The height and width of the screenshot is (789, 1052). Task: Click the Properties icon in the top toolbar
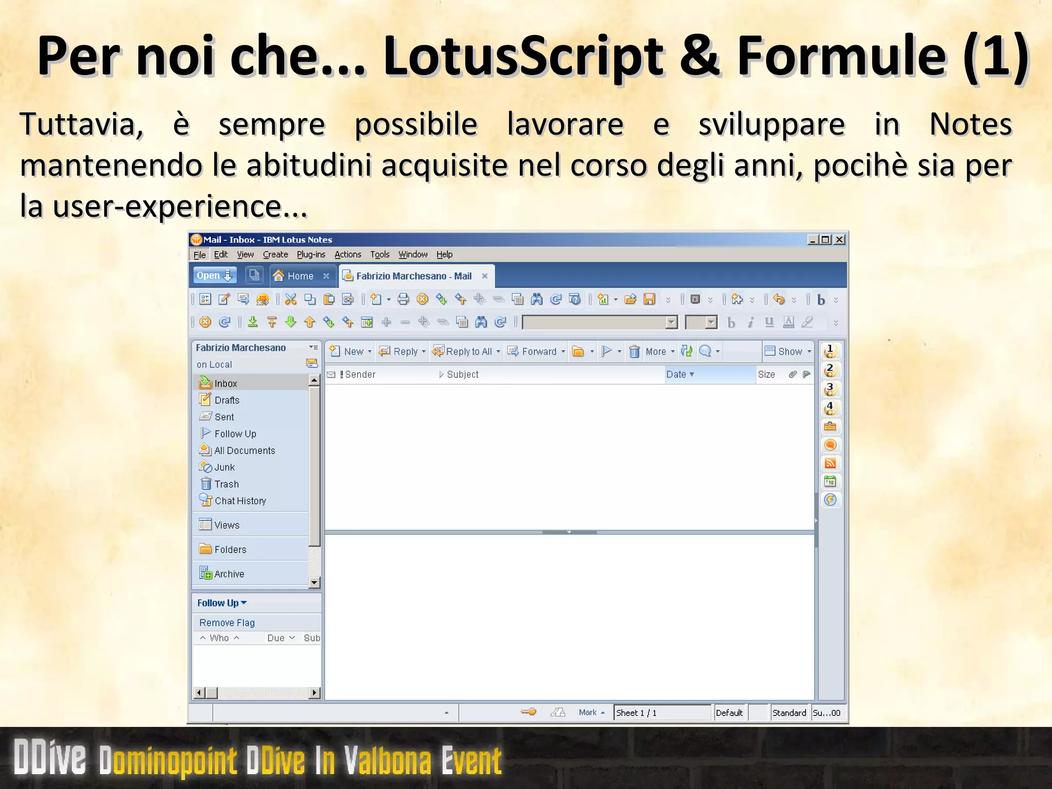pos(205,299)
